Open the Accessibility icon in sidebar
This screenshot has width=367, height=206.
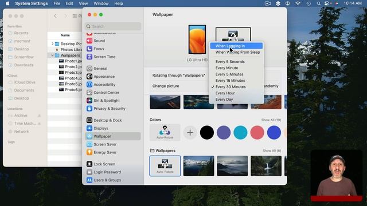click(x=89, y=85)
